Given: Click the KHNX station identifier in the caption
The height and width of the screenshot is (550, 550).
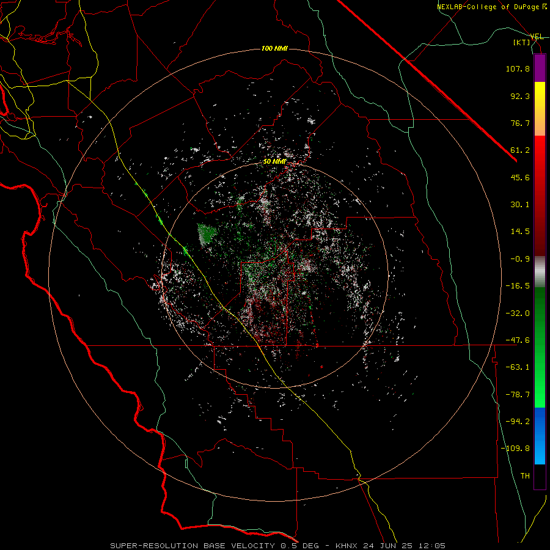Looking at the screenshot, I should pos(346,546).
